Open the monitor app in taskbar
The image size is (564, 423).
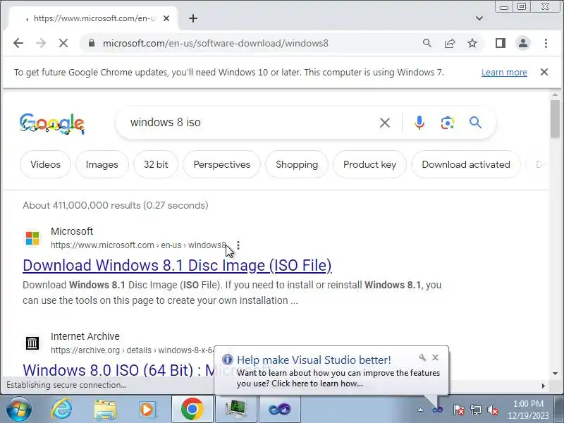coord(235,409)
